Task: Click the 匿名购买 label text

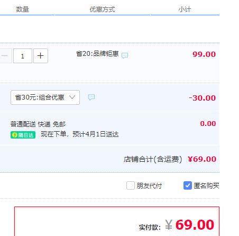Action: pyautogui.click(x=206, y=186)
